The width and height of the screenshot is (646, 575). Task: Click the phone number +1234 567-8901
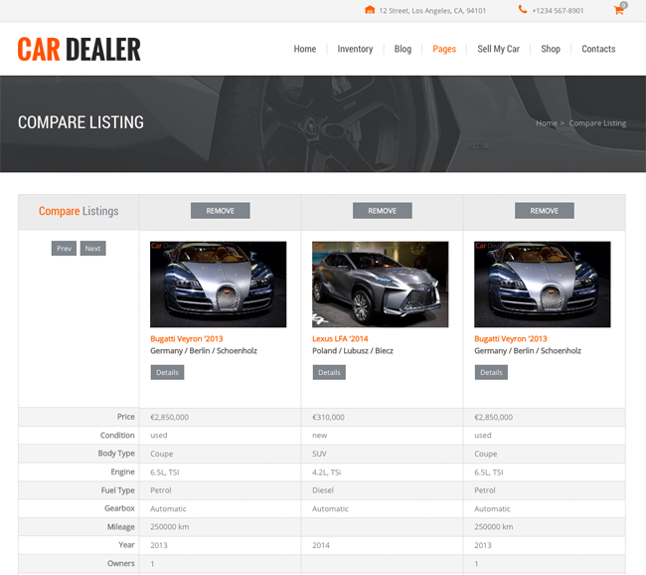pos(558,11)
